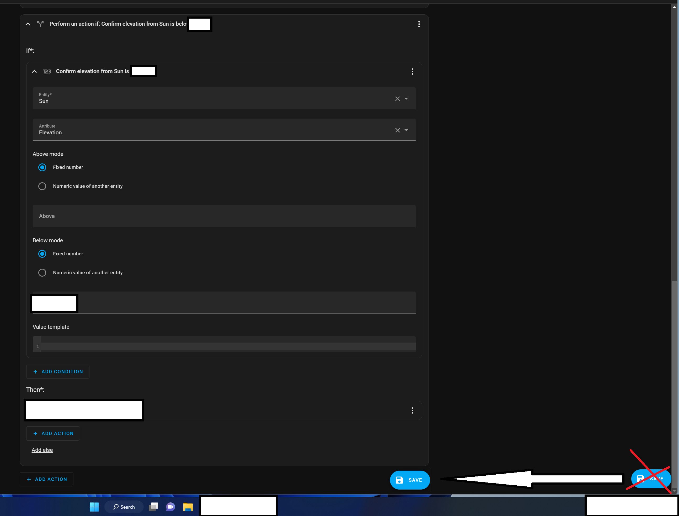Image resolution: width=679 pixels, height=516 pixels.
Task: Clear the Elevation attribute with the X icon
Action: (x=397, y=130)
